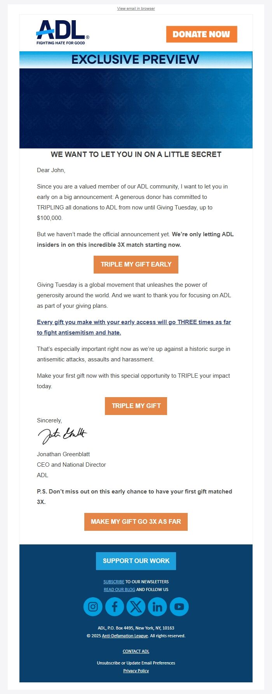Click the underlined 'Every gift' 3X match link
This screenshot has height=694, width=272.
tap(134, 327)
